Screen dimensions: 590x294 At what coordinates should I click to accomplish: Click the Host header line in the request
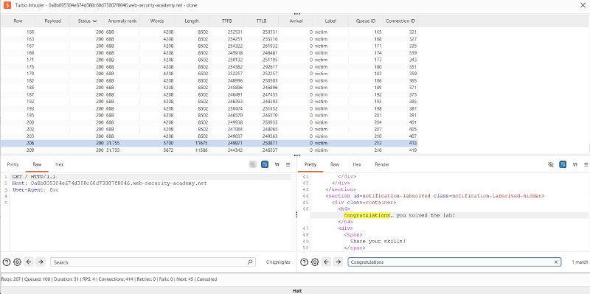109,183
